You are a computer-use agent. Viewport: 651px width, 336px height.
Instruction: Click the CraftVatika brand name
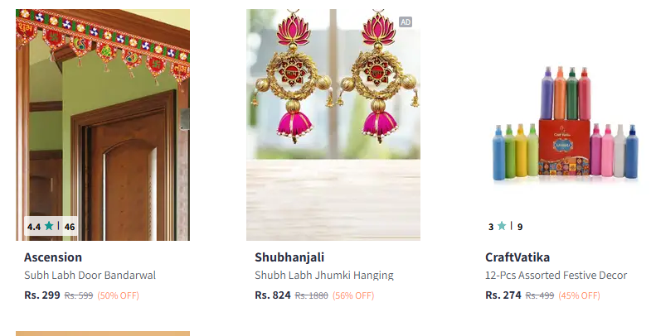(x=517, y=257)
